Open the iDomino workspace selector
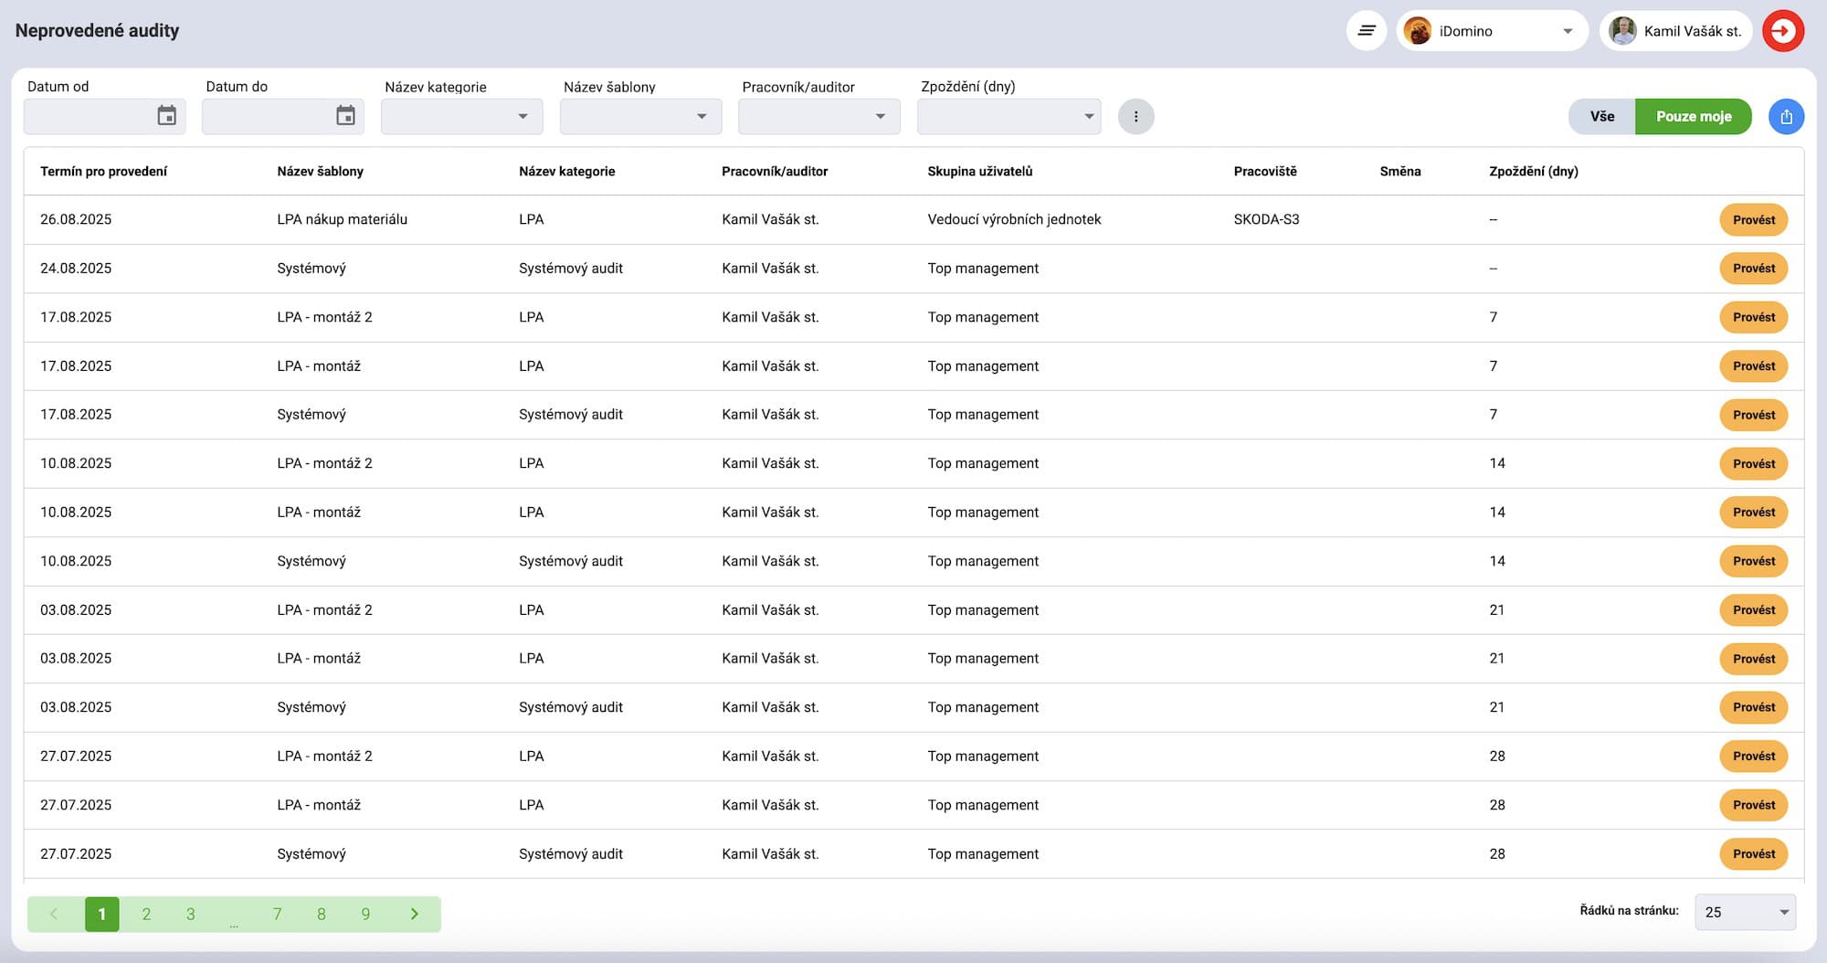Image resolution: width=1827 pixels, height=963 pixels. (1492, 31)
